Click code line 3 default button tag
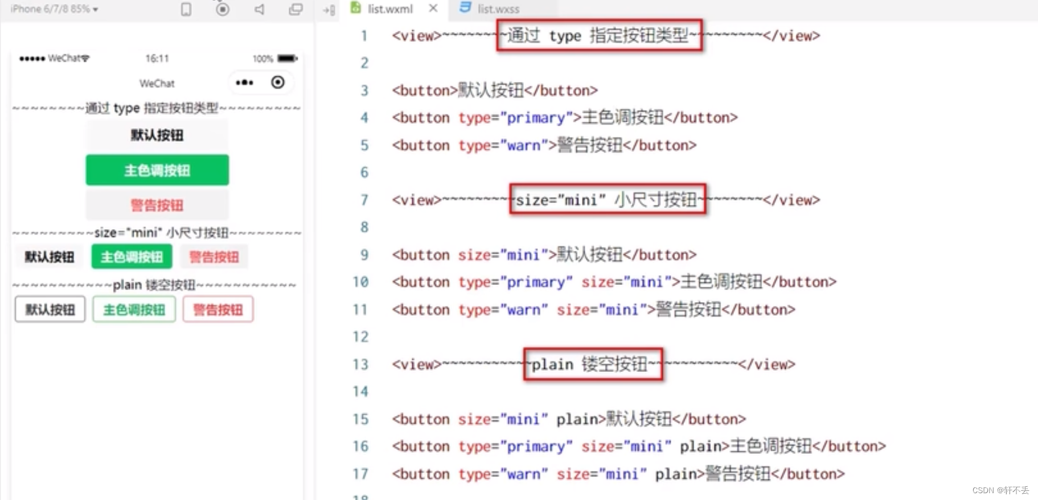Image resolution: width=1038 pixels, height=500 pixels. (x=495, y=90)
